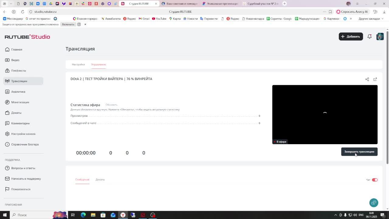Screen dimensions: 389x219
Task: Open browser downloads icon
Action: click(x=384, y=12)
